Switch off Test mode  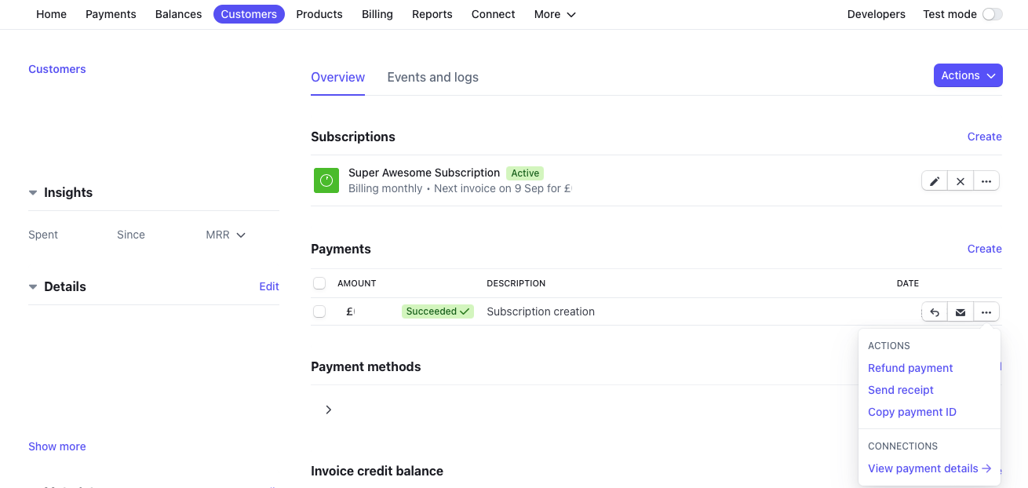[x=992, y=14]
